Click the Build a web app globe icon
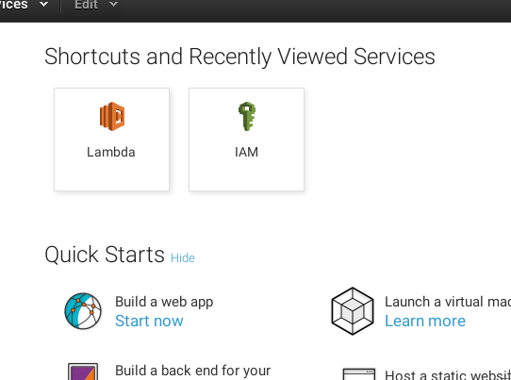The height and width of the screenshot is (380, 511). pyautogui.click(x=83, y=311)
